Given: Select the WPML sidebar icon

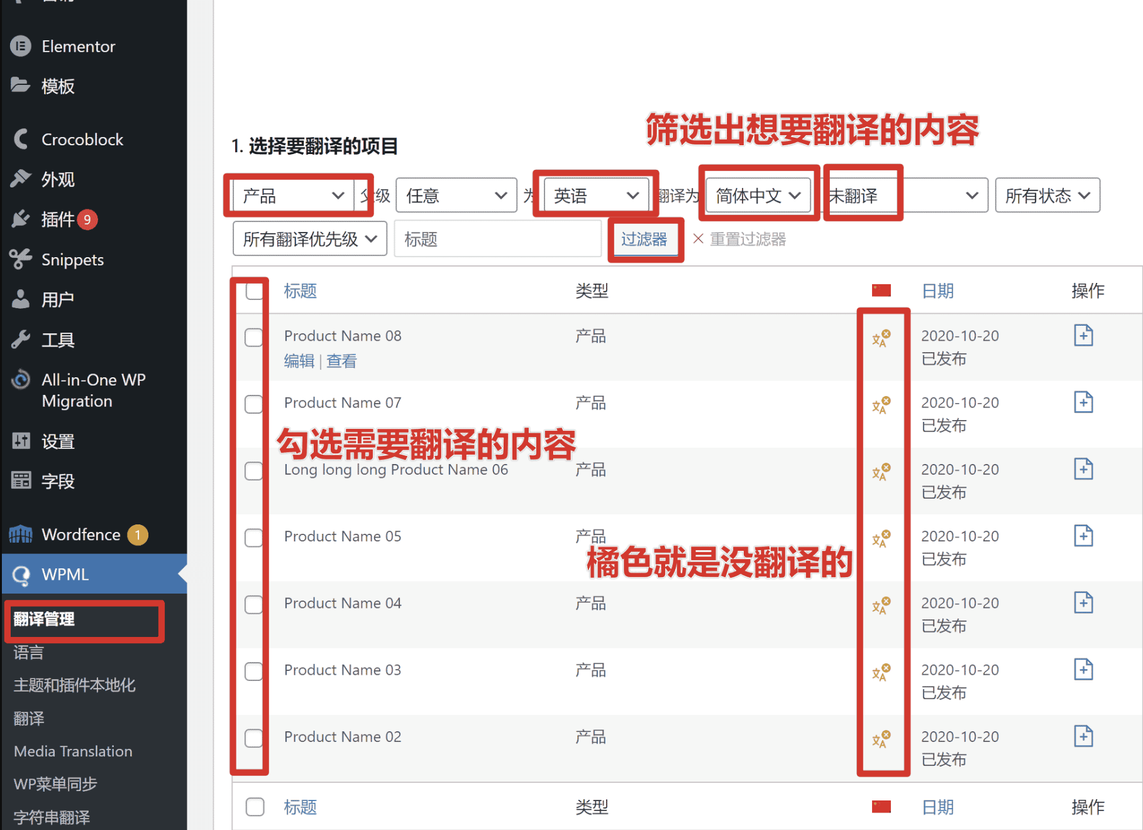Looking at the screenshot, I should (x=21, y=574).
